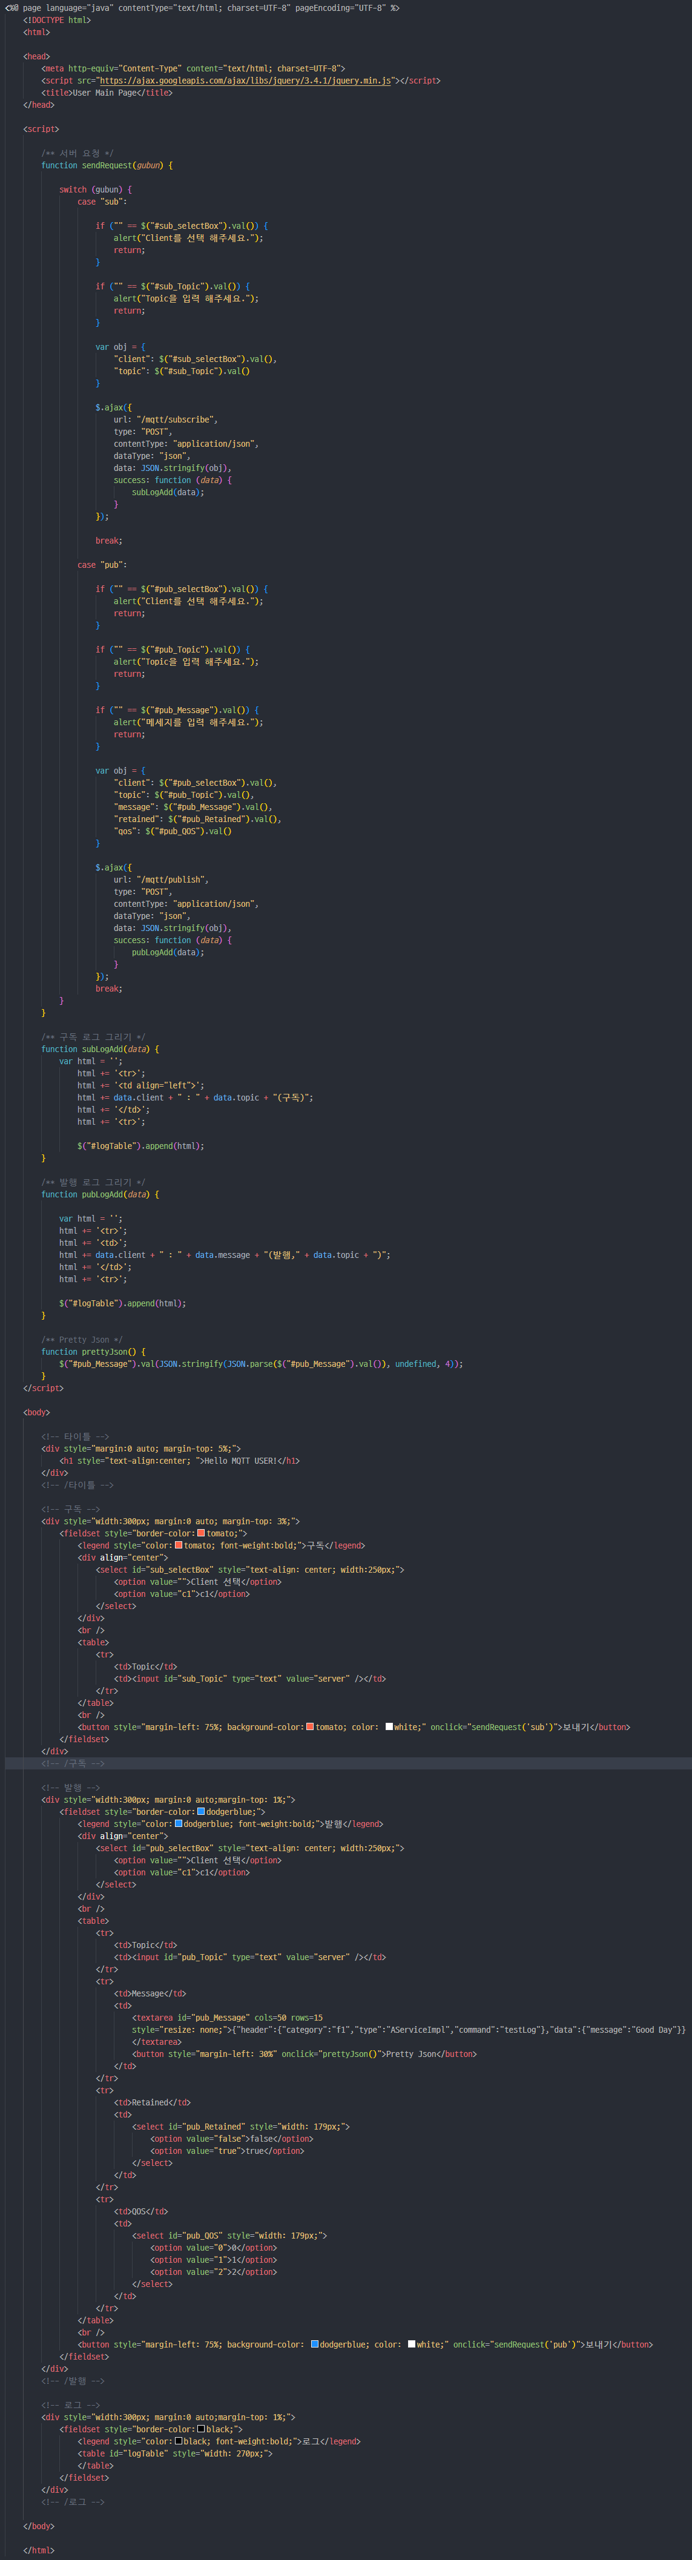Click the table id="logTable" line
The image size is (692, 2560).
(175, 2453)
